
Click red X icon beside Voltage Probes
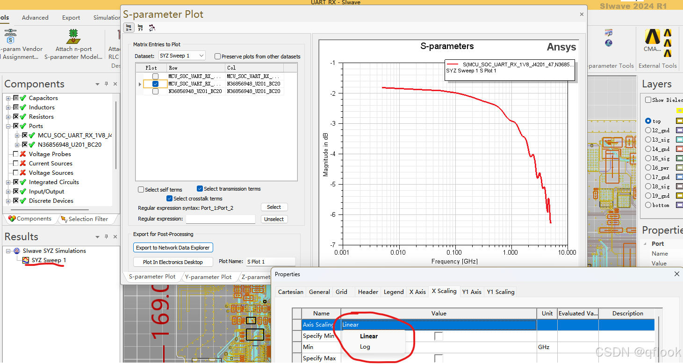click(x=23, y=154)
